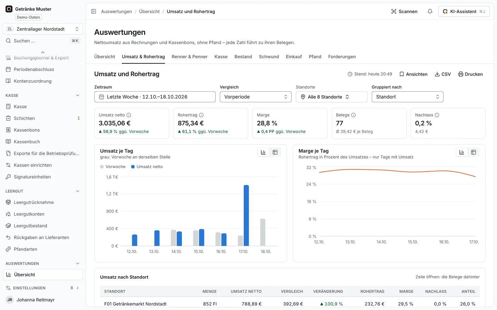Show Umsatz je Tag as chart
497x310 pixels.
click(x=263, y=152)
